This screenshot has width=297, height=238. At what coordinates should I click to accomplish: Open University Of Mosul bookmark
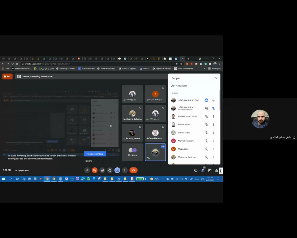(66, 69)
